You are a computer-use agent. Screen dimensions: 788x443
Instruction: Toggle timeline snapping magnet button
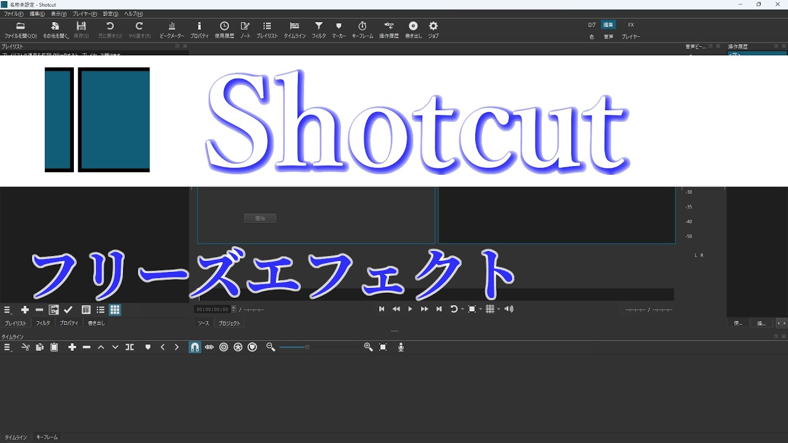coord(195,347)
